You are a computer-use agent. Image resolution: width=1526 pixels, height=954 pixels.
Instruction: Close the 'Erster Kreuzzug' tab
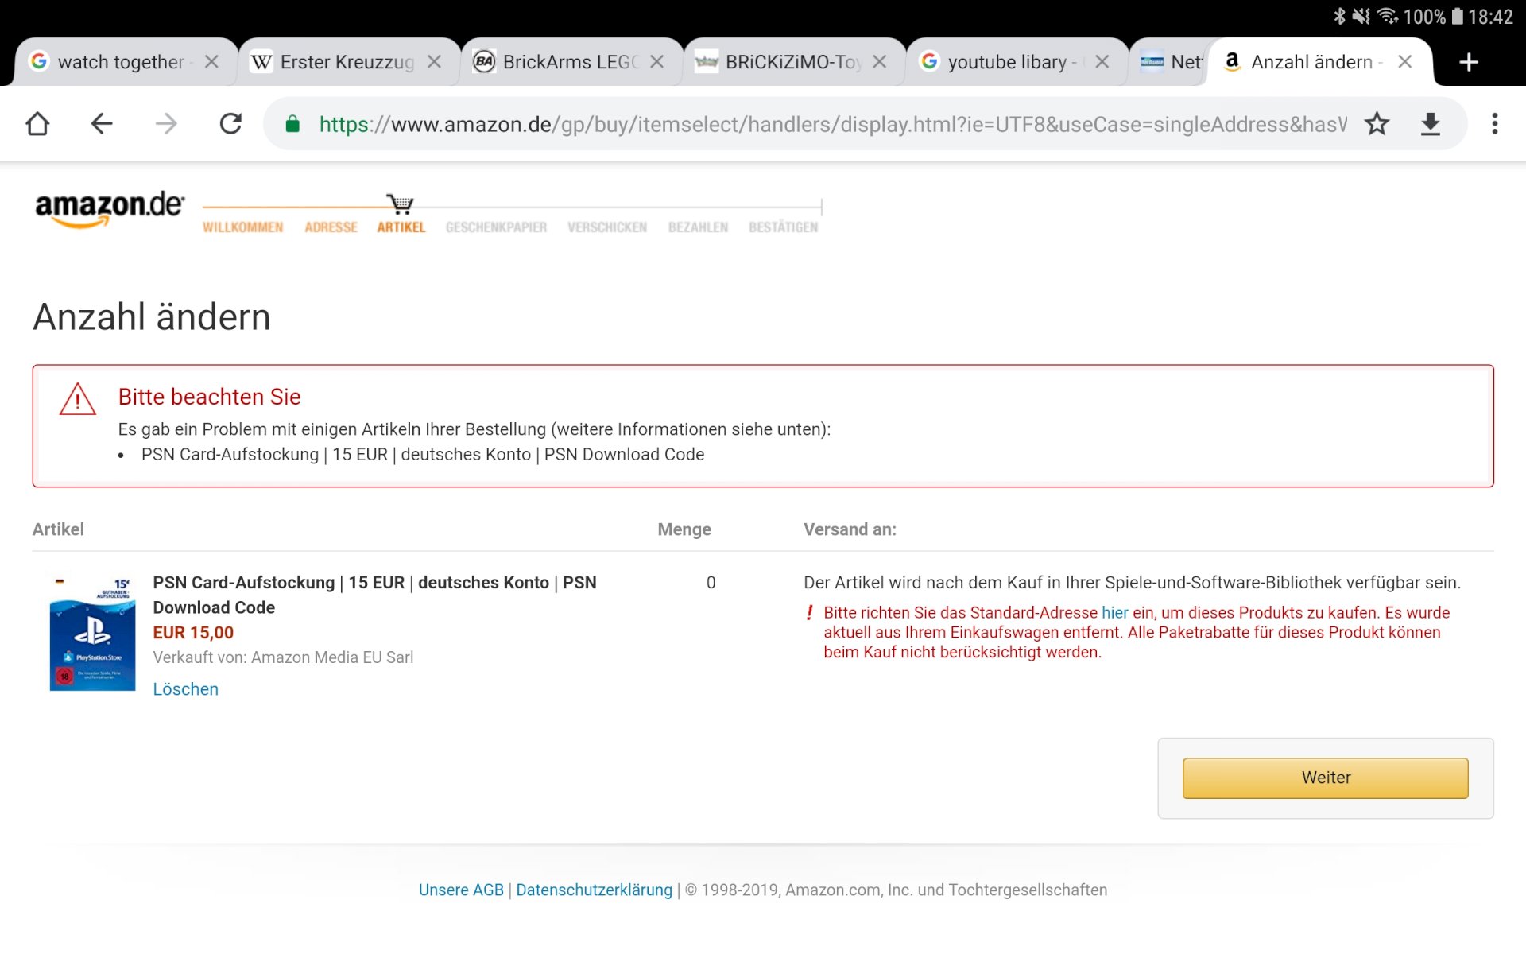(x=434, y=62)
